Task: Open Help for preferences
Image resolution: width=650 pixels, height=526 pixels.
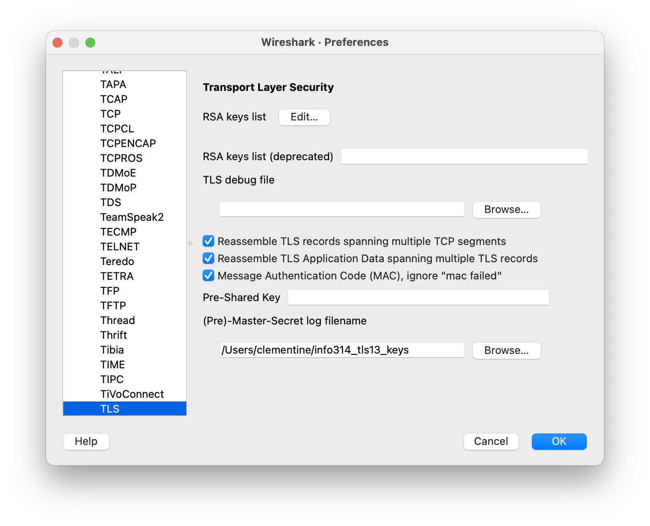Action: pos(86,442)
